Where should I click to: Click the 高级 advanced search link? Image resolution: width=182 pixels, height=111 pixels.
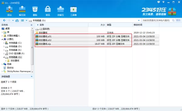(x=178, y=20)
